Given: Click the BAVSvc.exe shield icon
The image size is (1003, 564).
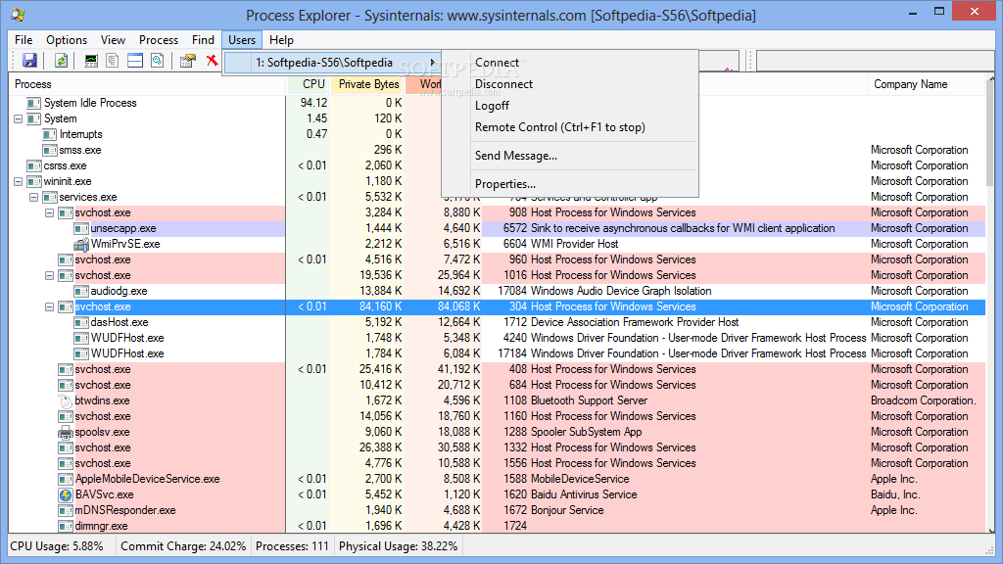Looking at the screenshot, I should click(66, 494).
